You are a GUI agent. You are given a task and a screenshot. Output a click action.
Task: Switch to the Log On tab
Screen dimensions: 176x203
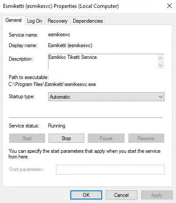coord(35,21)
